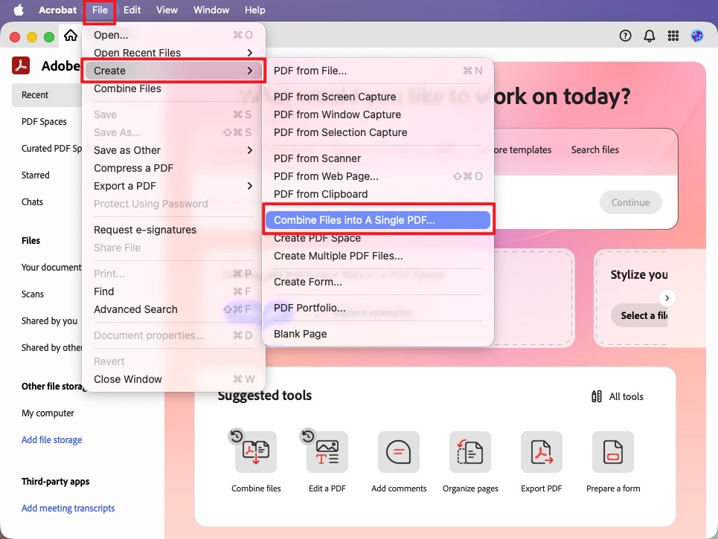Select PDF from Scanner
The image size is (718, 539).
click(378, 158)
